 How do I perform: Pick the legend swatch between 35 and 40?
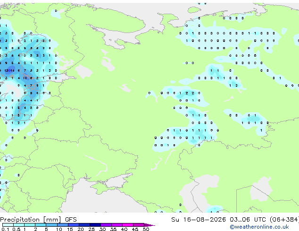pyautogui.click(x=117, y=225)
